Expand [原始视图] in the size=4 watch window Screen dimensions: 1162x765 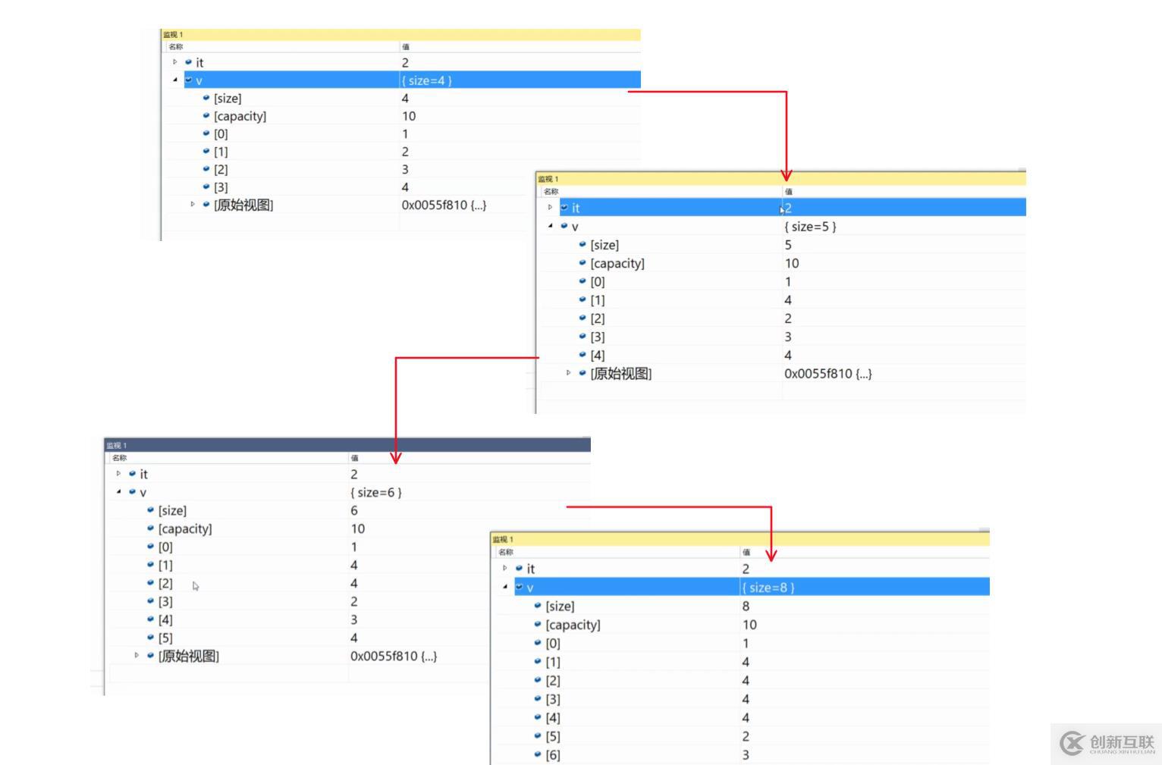tap(193, 204)
